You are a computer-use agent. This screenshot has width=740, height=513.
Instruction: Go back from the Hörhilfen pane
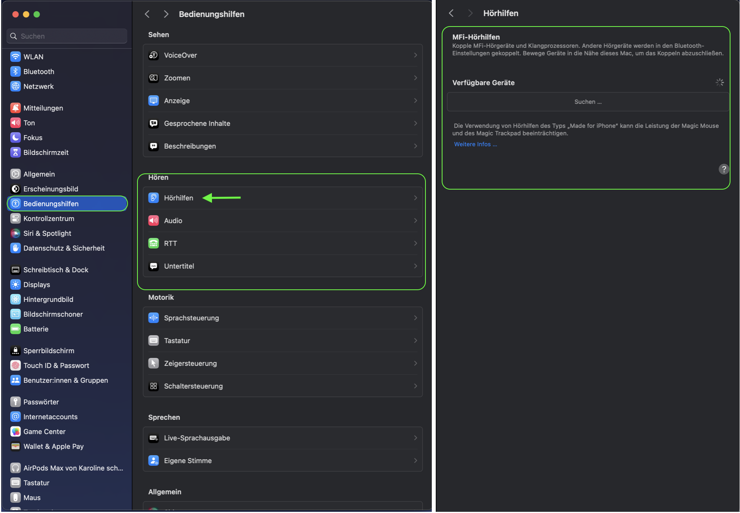451,13
